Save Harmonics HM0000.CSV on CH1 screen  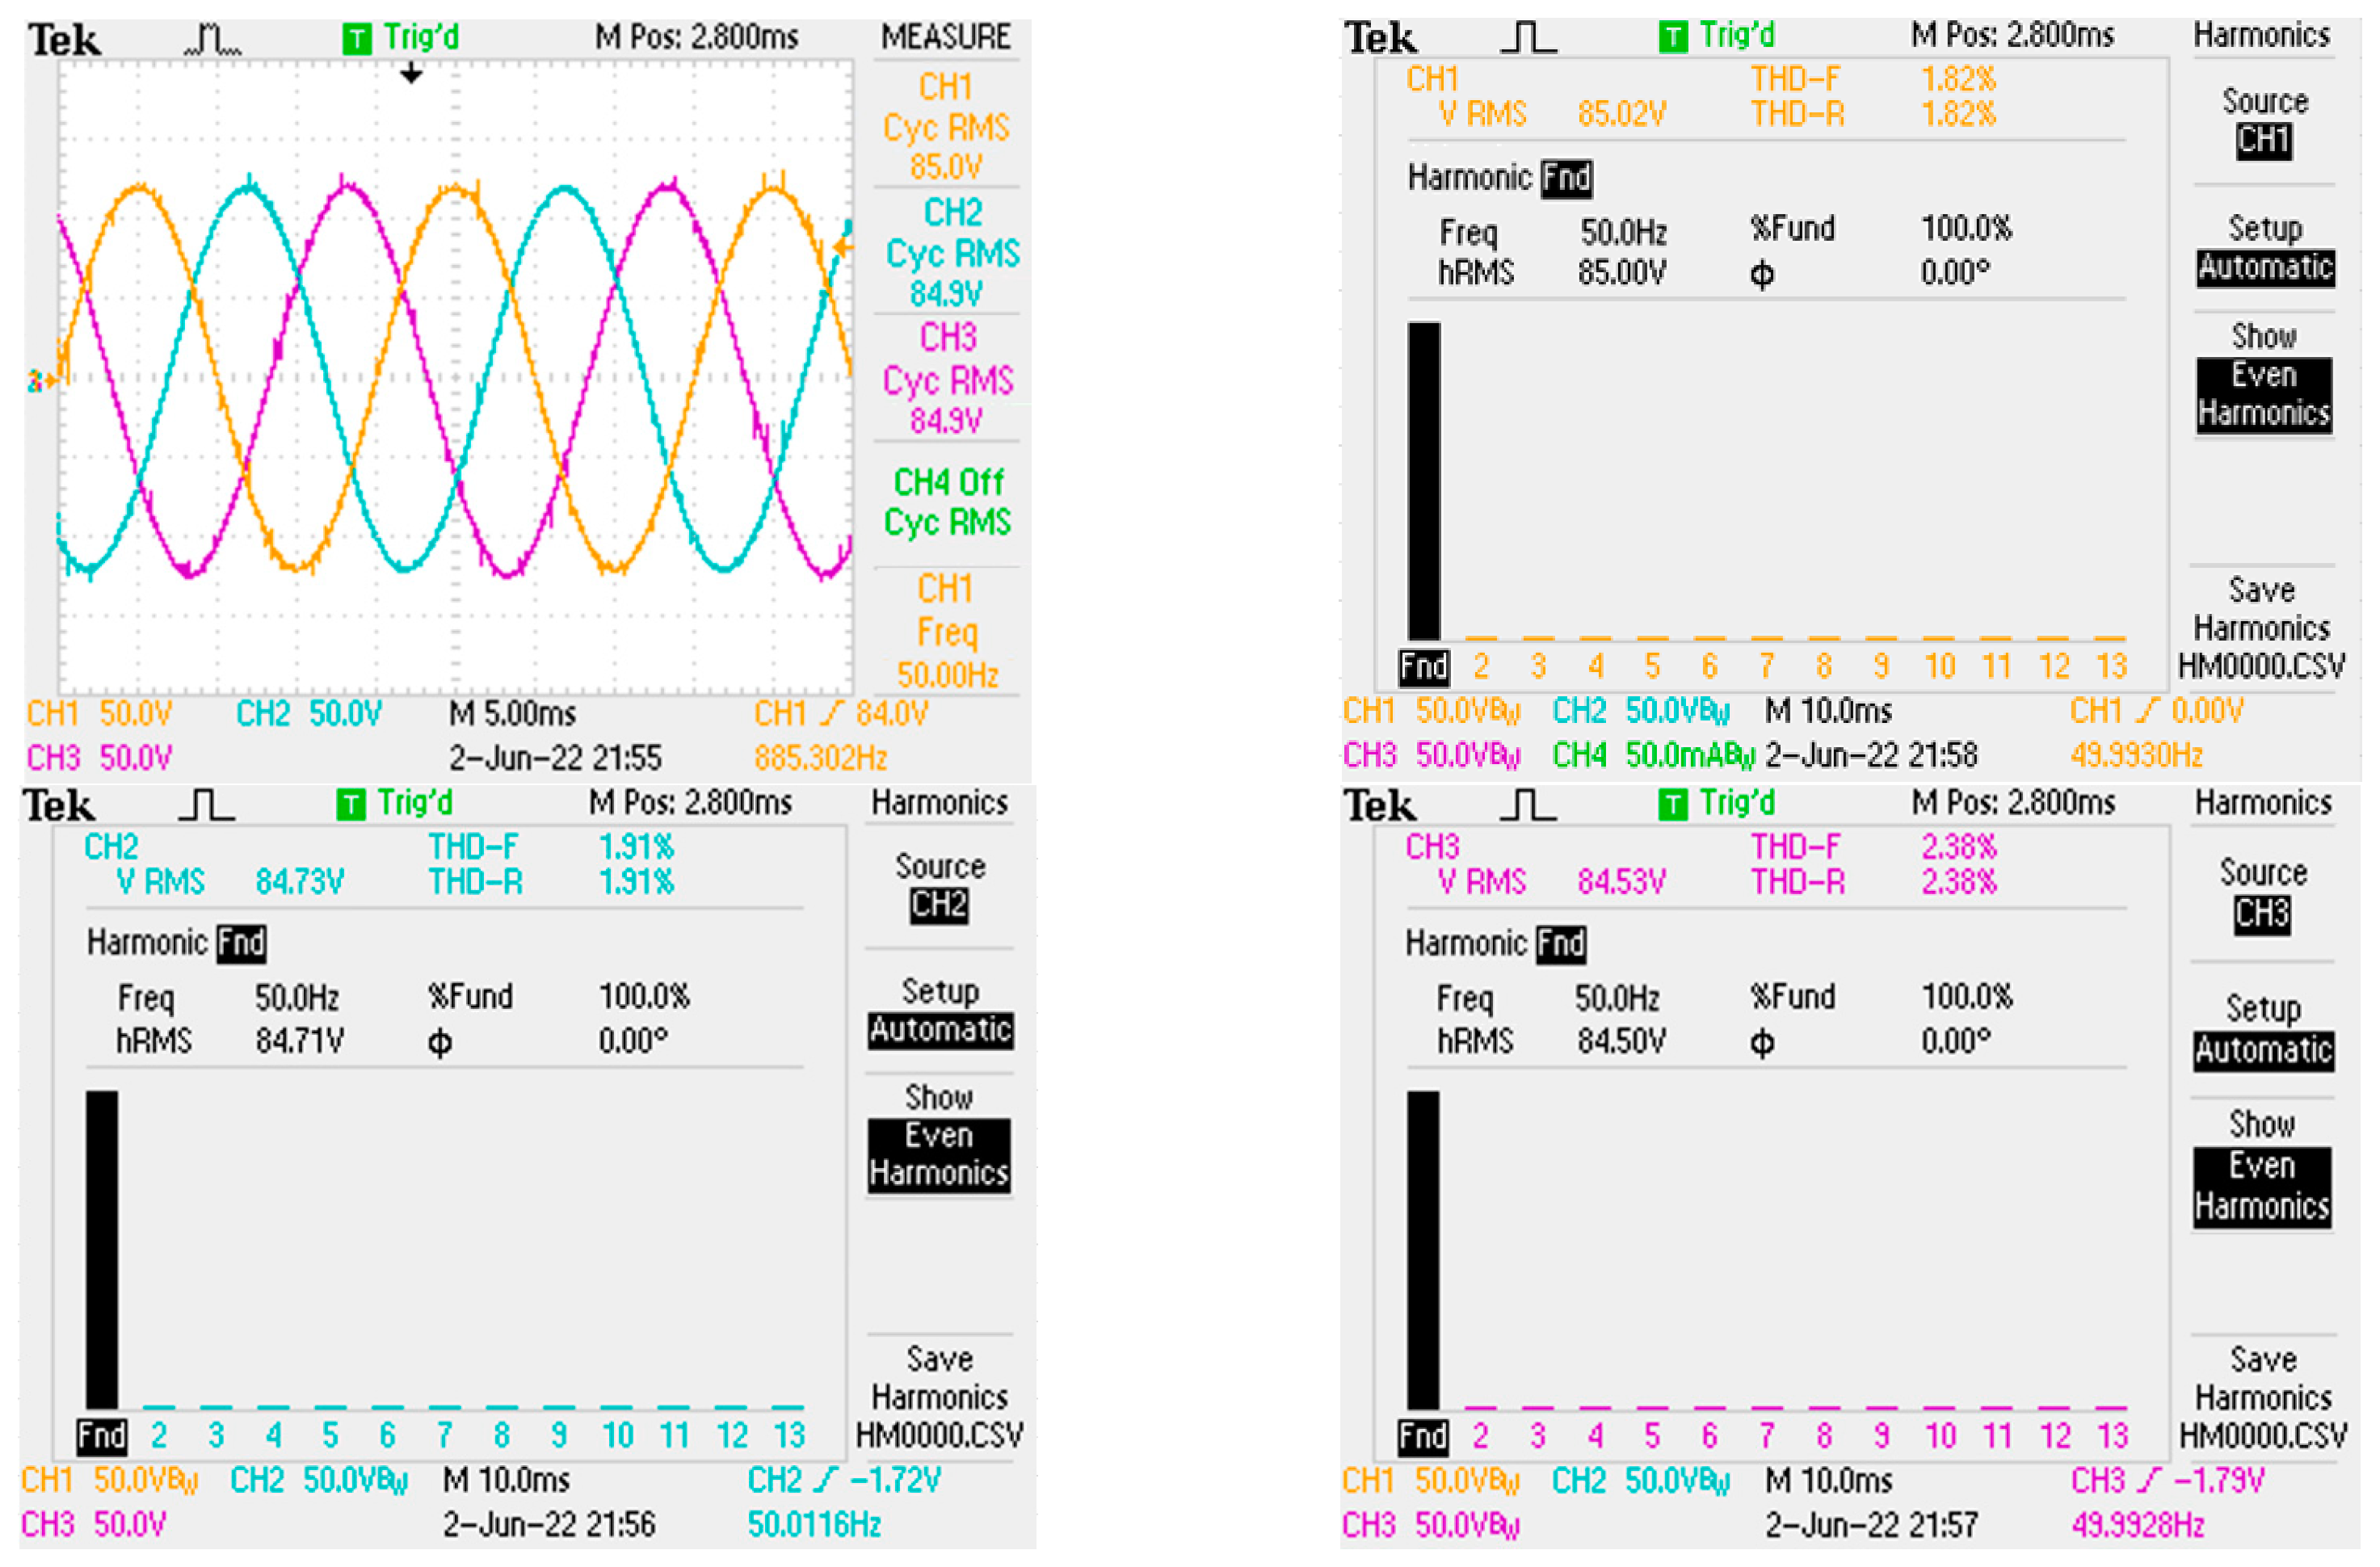click(x=2262, y=628)
